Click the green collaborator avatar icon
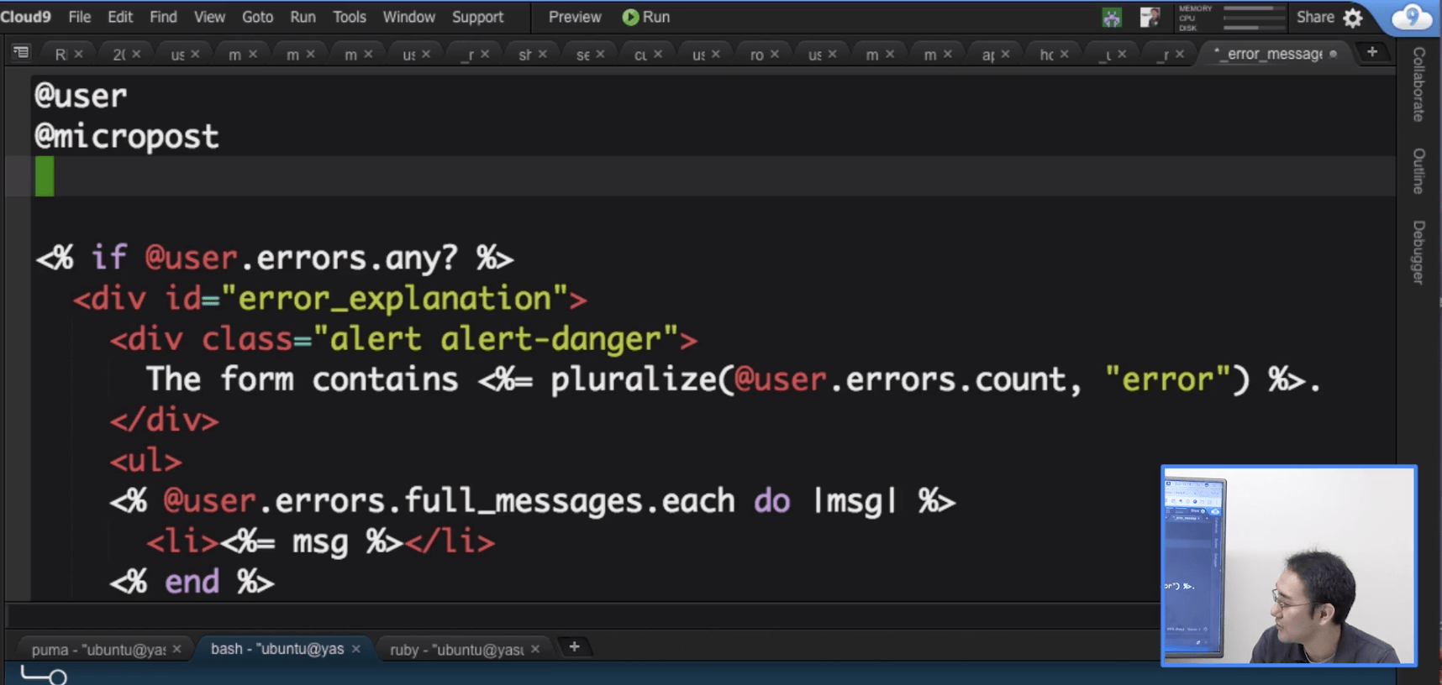Viewport: 1442px width, 685px height. (x=1112, y=17)
